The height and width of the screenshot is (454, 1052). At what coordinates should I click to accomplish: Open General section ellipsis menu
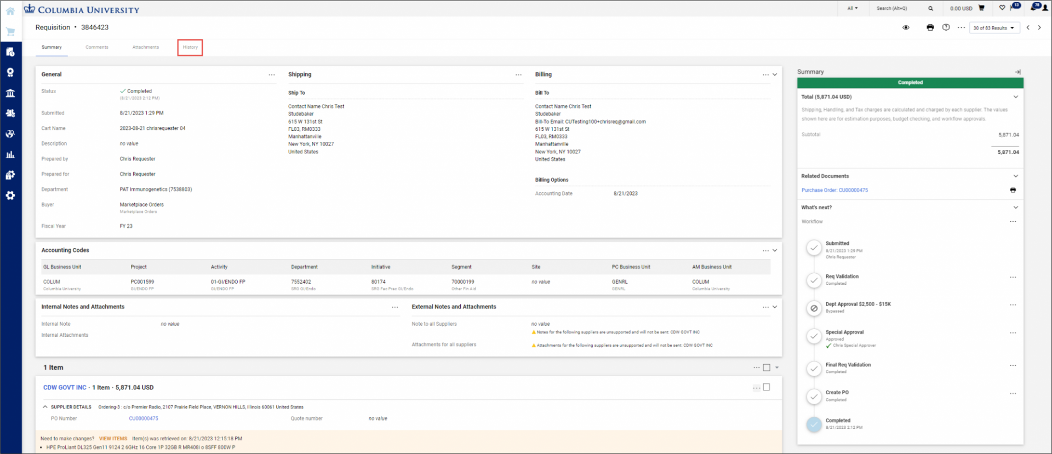point(272,74)
